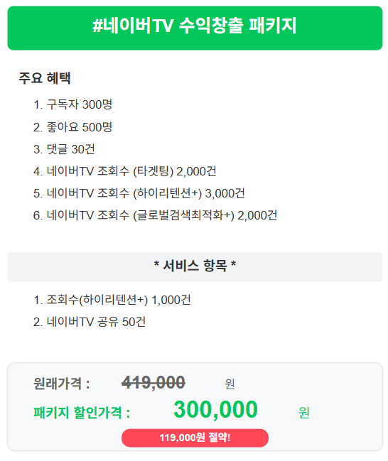Select service item 조회수(하이리텐션+) 1,000건
Screen dimensions: 388x461
coord(112,300)
